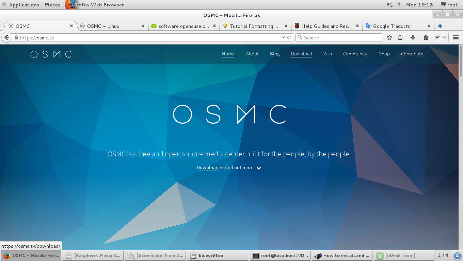Open the downloads arrow icon
The height and width of the screenshot is (261, 463).
click(413, 38)
